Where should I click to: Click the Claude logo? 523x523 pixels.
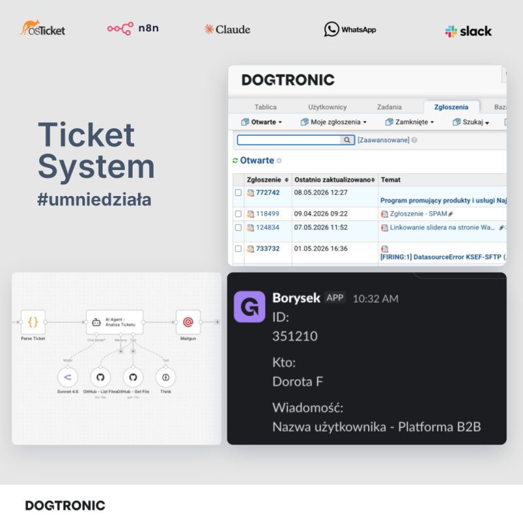[x=227, y=29]
